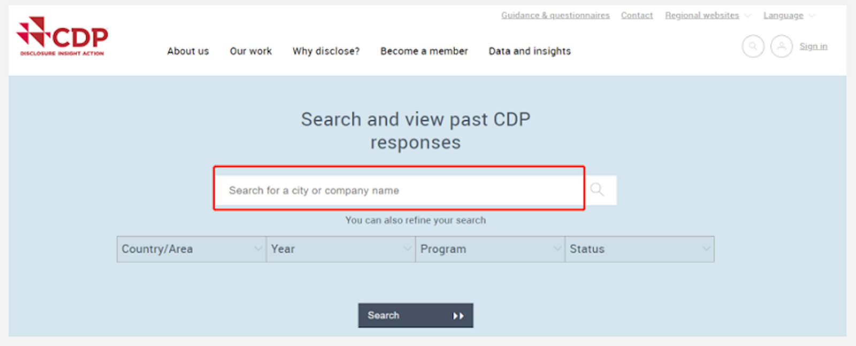Viewport: 856px width, 346px height.
Task: Open Guidance & questionnaires link
Action: click(555, 15)
